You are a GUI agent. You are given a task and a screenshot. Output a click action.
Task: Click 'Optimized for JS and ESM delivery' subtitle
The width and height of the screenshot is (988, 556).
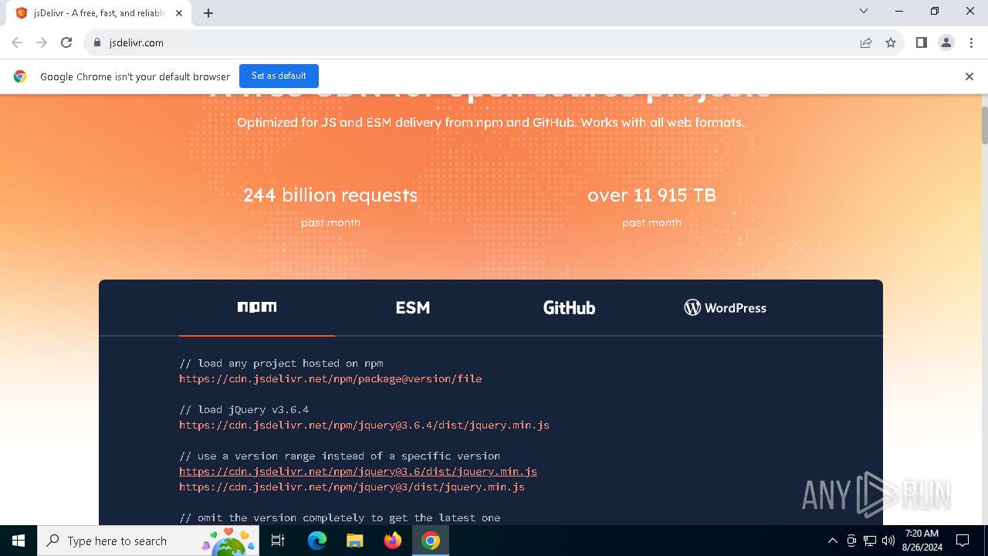click(491, 122)
